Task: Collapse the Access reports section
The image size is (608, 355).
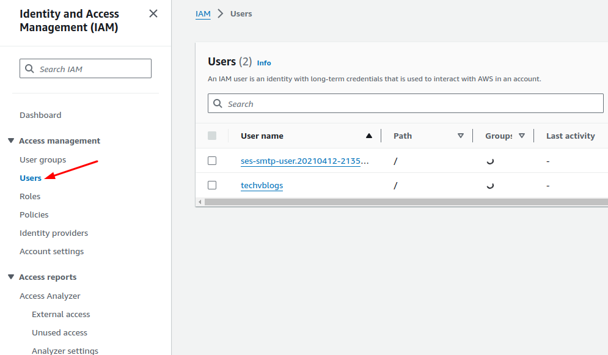Action: click(x=10, y=276)
